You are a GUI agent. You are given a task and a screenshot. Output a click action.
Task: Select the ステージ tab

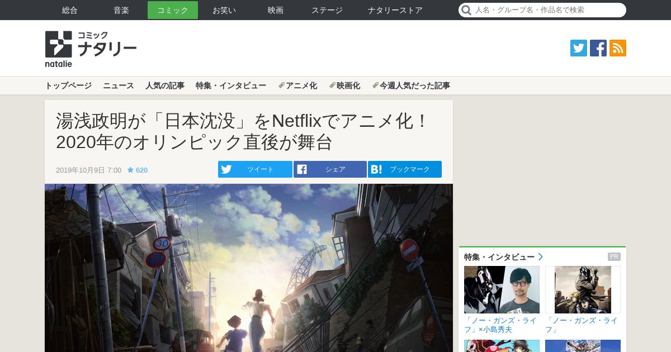[327, 10]
